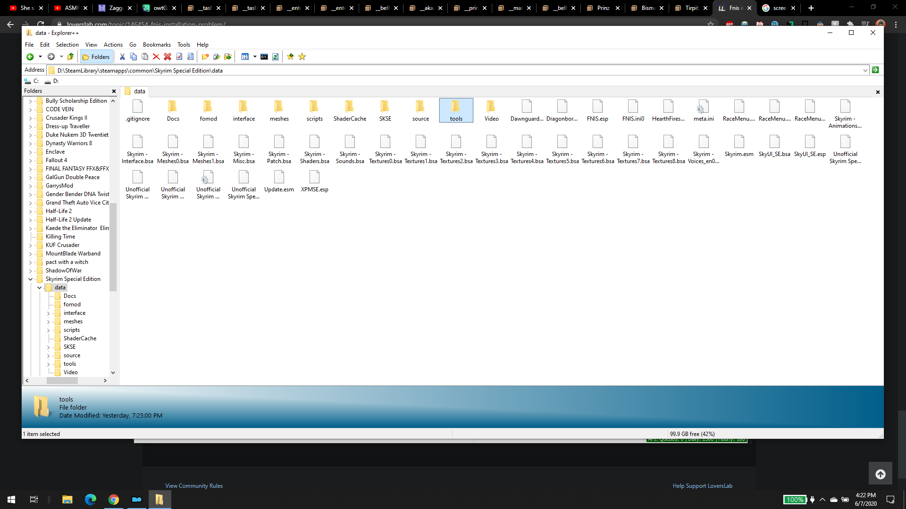This screenshot has height=509, width=906.
Task: Open the Search magnifier icon
Action: [191, 57]
